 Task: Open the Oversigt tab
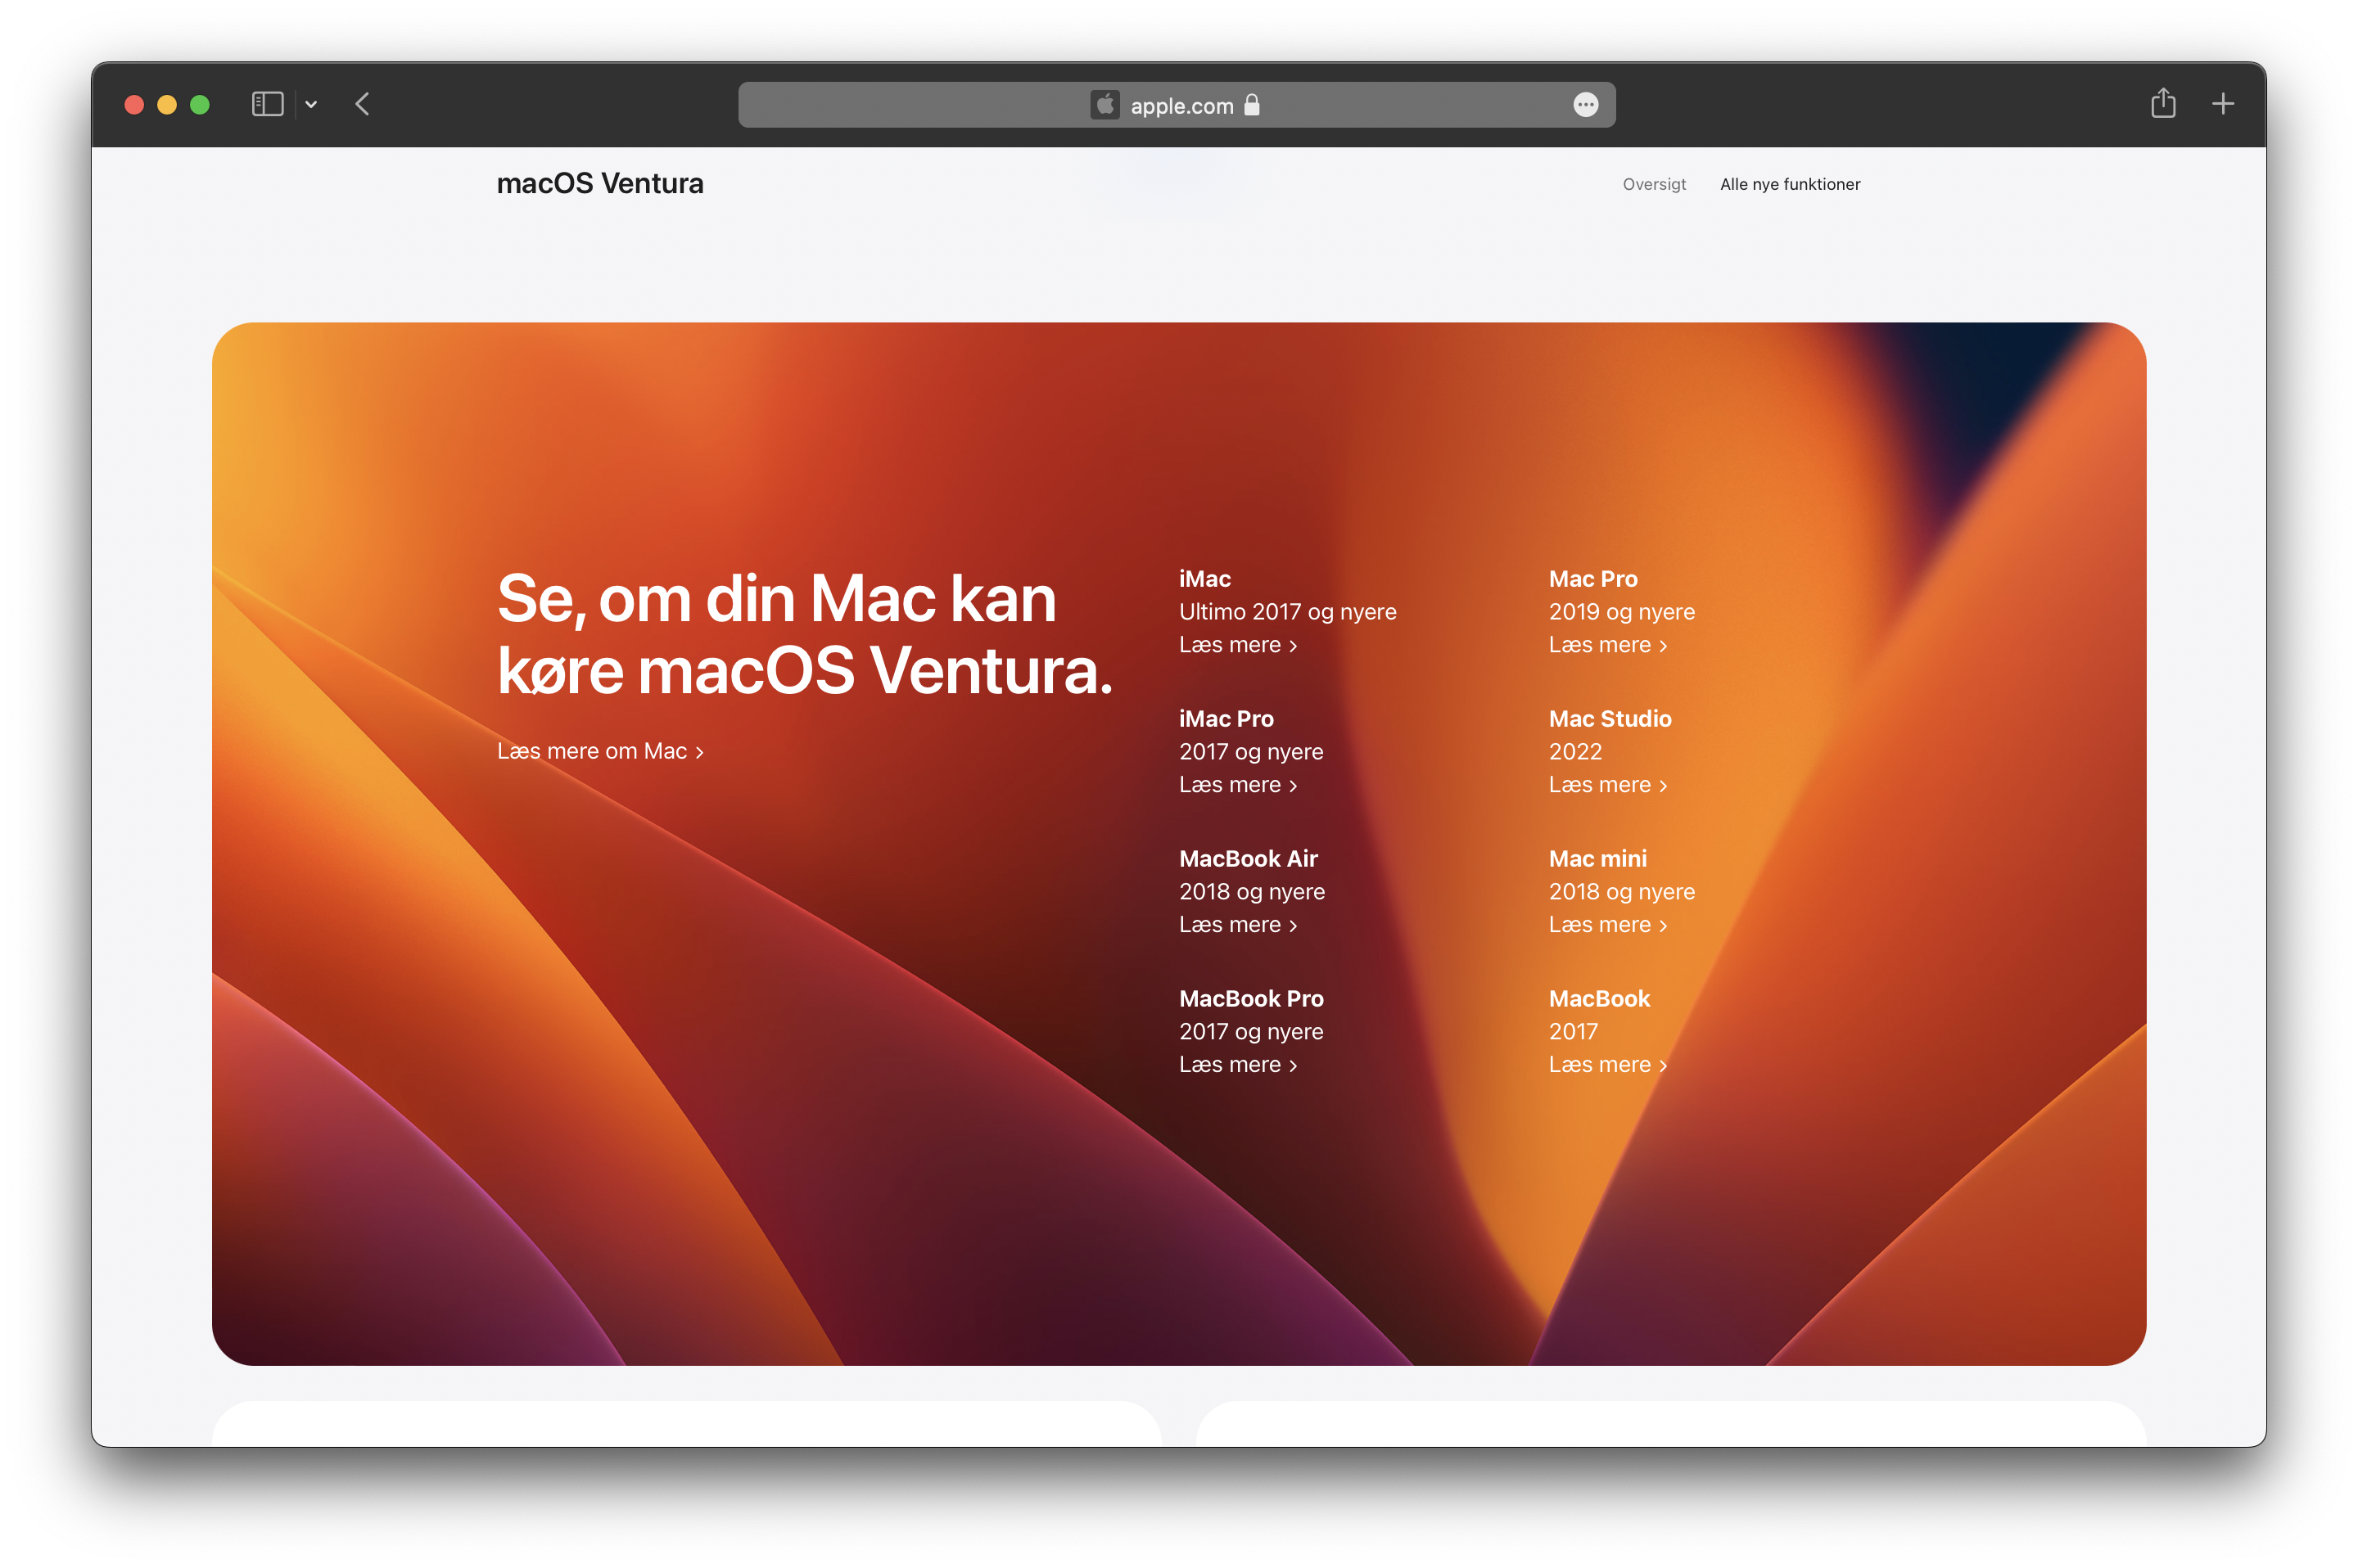[x=1654, y=184]
